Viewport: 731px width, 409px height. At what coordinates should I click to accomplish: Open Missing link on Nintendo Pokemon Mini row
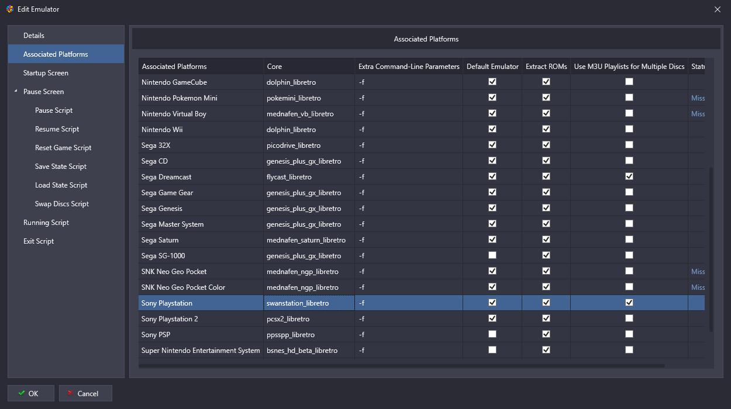tap(698, 98)
